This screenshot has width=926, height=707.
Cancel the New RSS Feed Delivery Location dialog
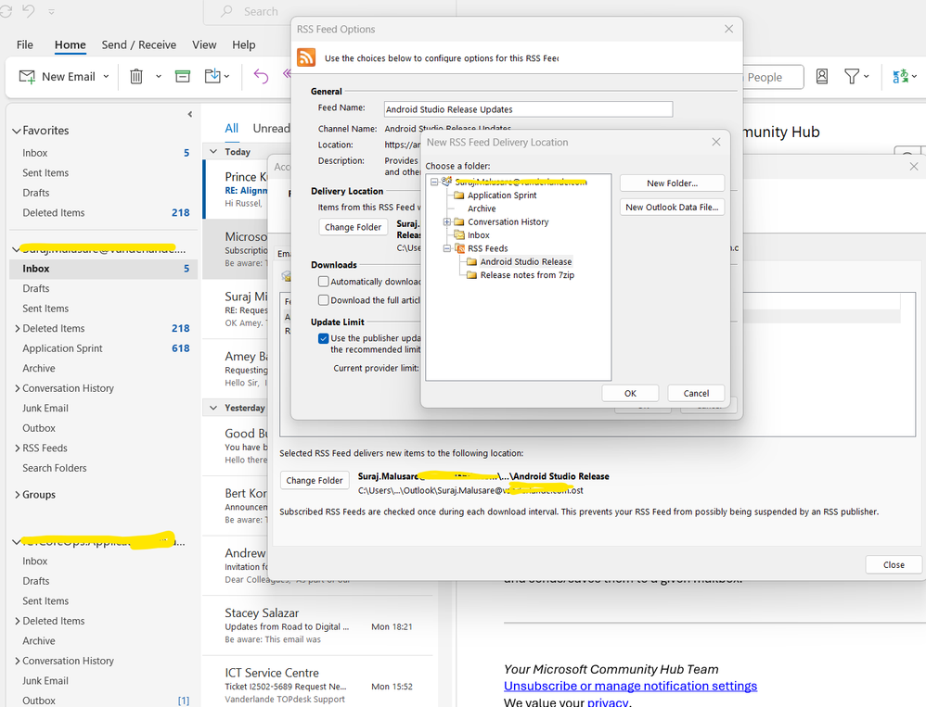pyautogui.click(x=696, y=393)
